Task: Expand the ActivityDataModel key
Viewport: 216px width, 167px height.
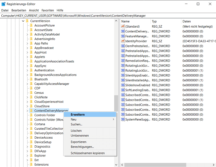Action: 27,35
